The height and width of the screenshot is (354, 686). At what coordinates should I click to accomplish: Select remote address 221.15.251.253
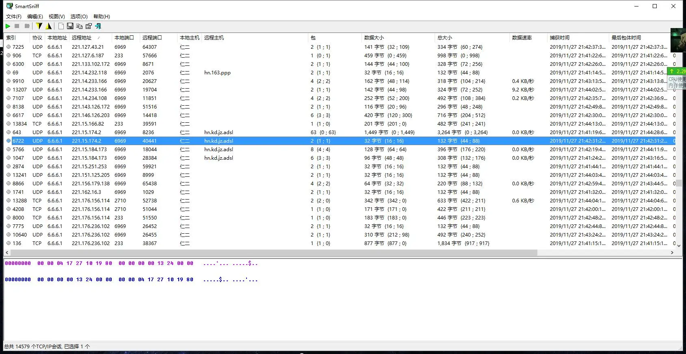tap(89, 166)
